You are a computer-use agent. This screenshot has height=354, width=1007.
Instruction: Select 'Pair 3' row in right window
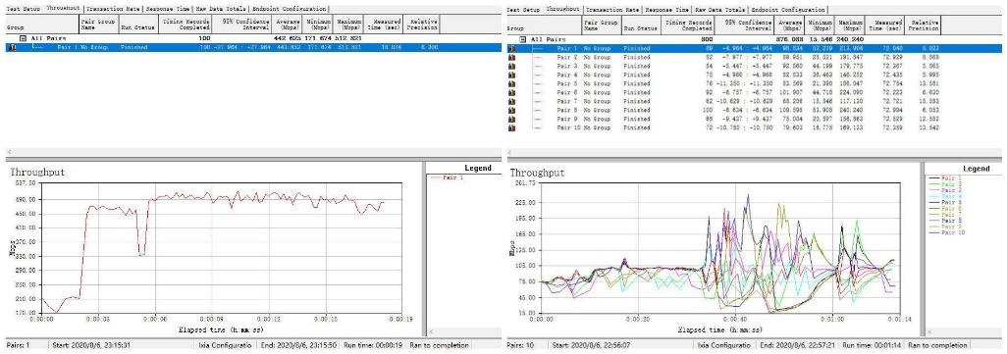[x=755, y=66]
